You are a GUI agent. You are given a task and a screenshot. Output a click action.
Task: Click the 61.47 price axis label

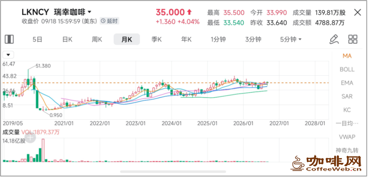8,64
